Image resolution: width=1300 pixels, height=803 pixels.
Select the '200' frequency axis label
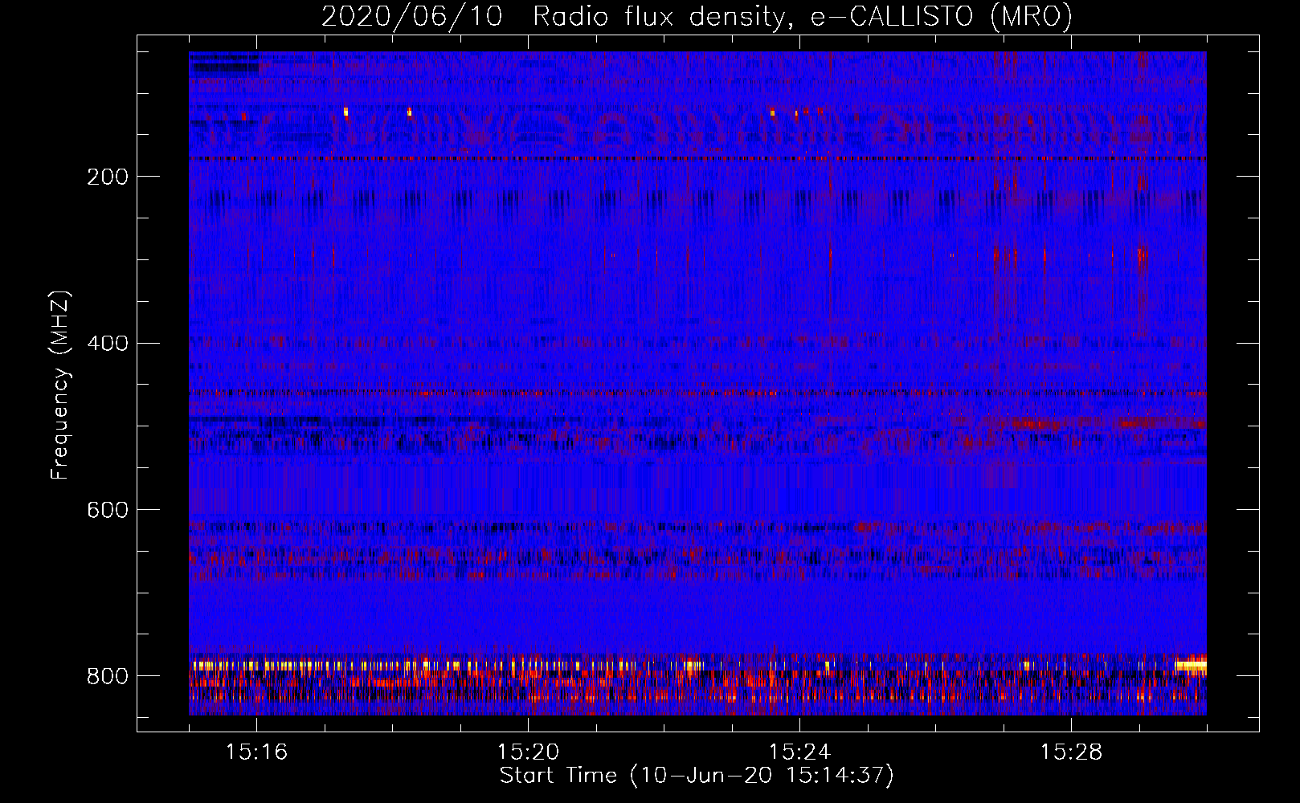(107, 177)
